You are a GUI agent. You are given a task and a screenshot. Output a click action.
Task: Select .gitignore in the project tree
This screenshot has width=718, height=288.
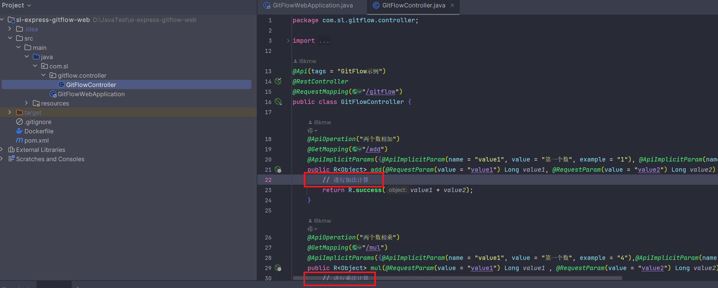pyautogui.click(x=38, y=122)
